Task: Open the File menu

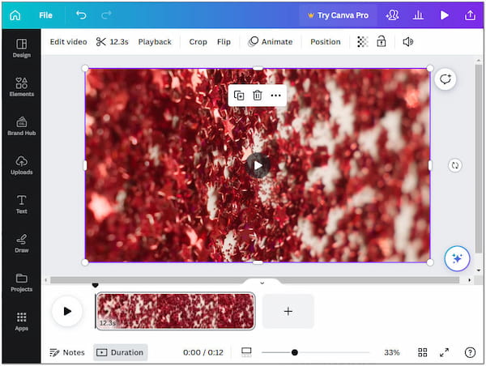Action: [x=45, y=15]
